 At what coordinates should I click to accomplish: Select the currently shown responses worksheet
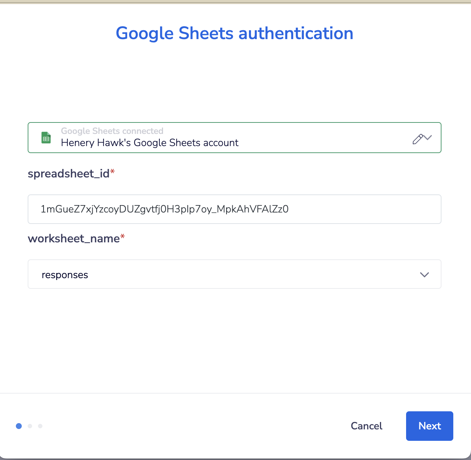tap(65, 274)
